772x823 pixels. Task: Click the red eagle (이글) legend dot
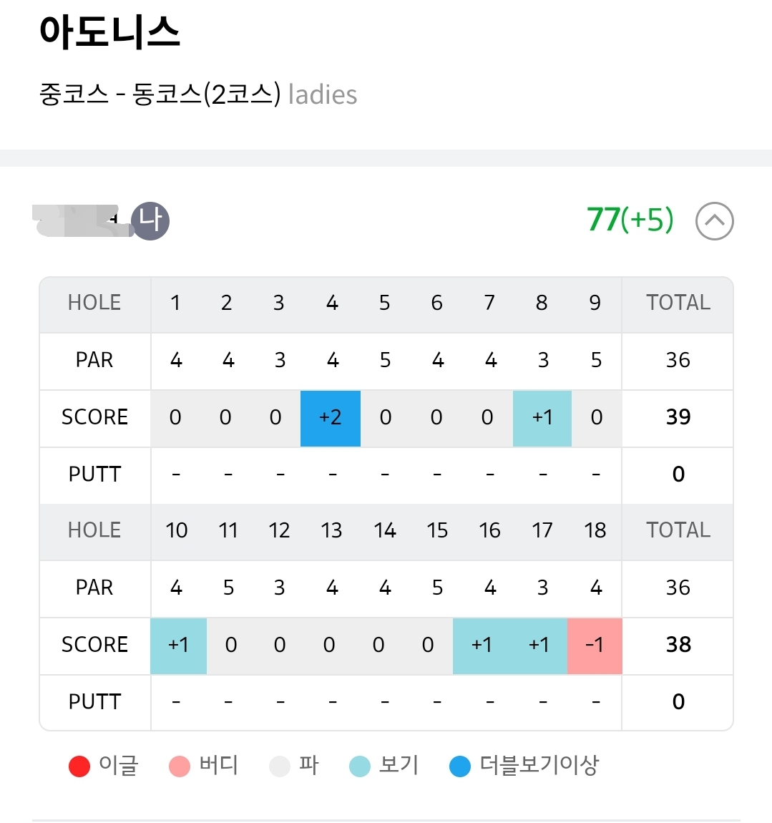point(79,766)
